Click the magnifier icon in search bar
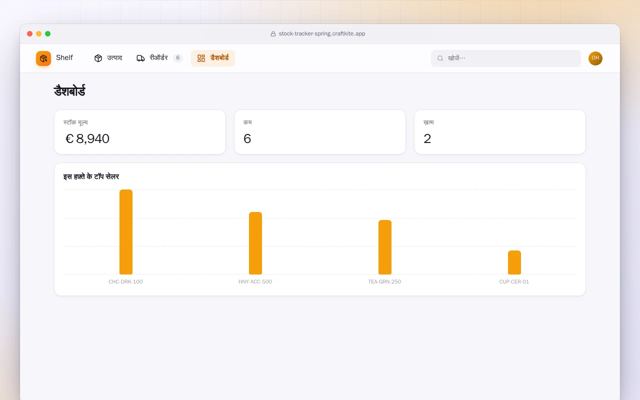 click(440, 58)
